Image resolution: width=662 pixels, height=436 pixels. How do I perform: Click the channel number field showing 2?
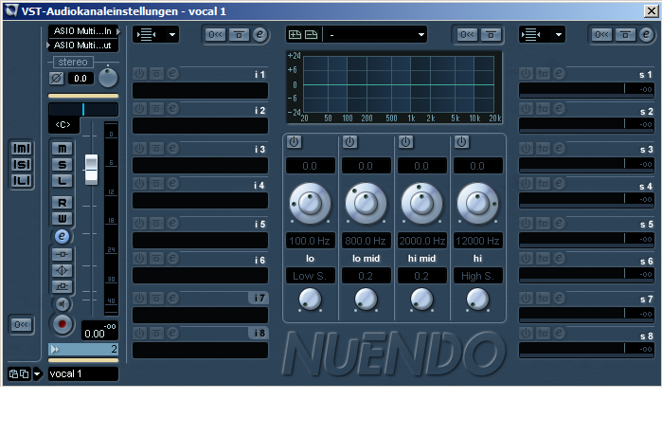[x=83, y=349]
